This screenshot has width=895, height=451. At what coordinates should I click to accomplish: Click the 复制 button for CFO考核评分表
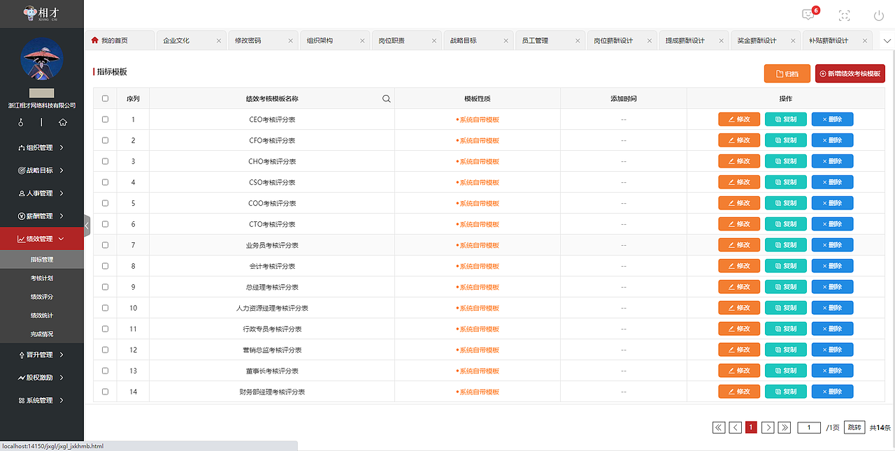785,140
